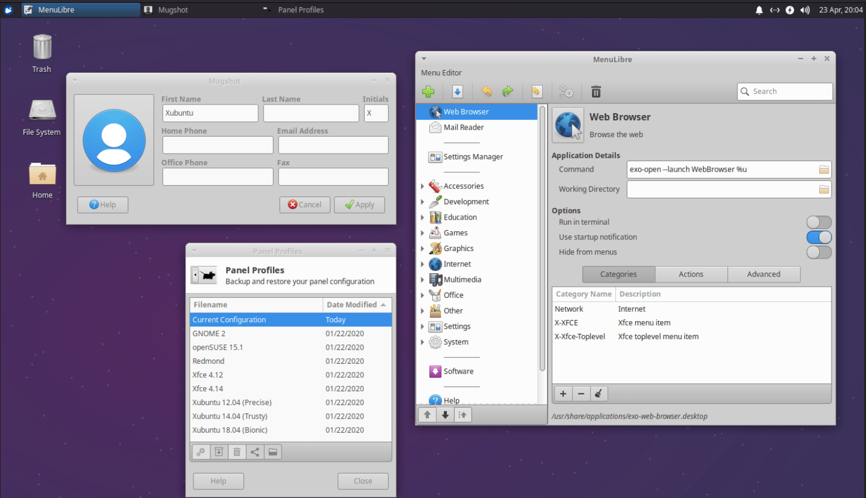Add a category with the plus button

point(563,393)
